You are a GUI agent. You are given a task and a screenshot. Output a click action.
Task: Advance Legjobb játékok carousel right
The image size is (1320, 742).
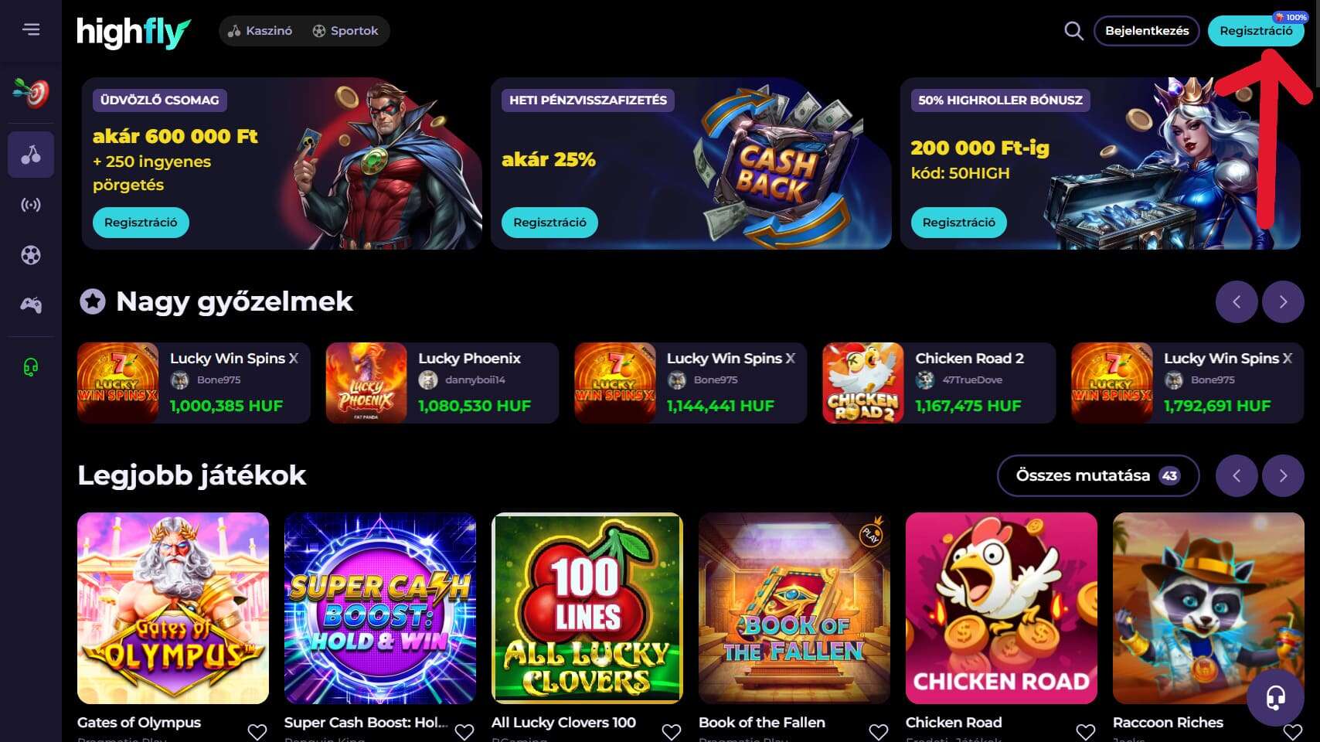click(x=1283, y=475)
